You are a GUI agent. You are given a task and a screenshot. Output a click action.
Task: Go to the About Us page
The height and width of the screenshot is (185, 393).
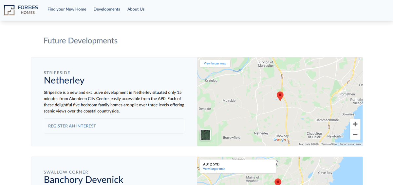point(136,9)
